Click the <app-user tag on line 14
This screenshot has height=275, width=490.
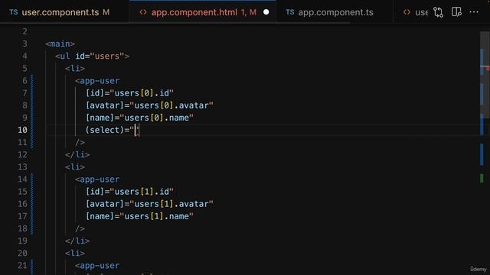[97, 180]
